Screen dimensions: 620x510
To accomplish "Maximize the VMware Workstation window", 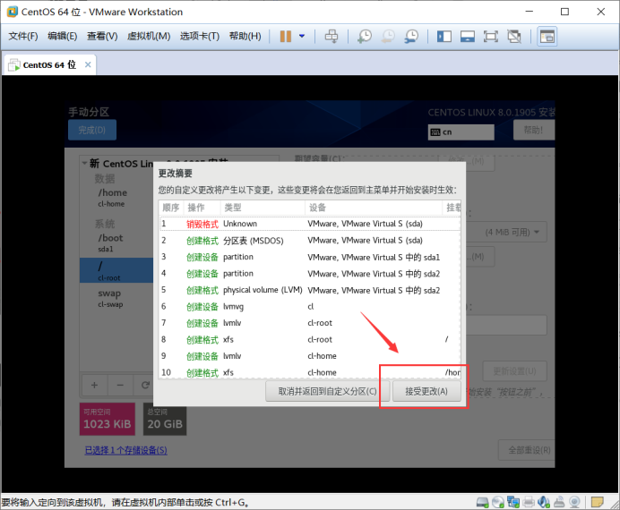I will click(565, 12).
